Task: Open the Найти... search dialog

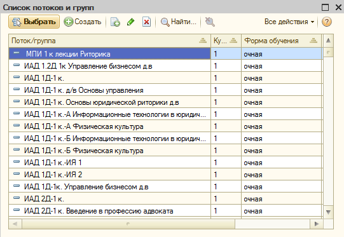Action: (178, 22)
